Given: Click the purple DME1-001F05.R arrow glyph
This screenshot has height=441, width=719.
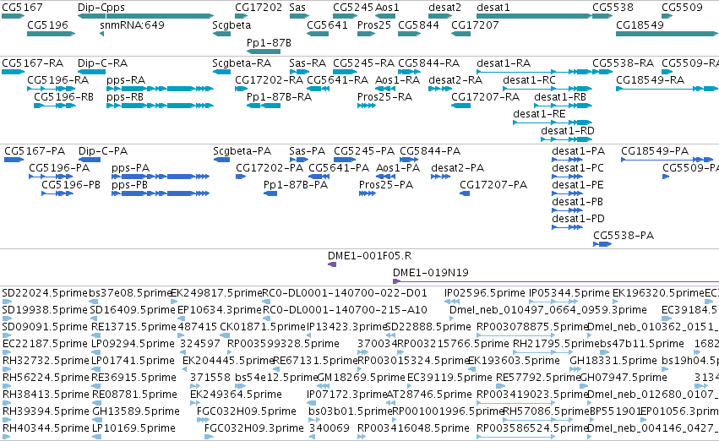Looking at the screenshot, I should pos(332,264).
